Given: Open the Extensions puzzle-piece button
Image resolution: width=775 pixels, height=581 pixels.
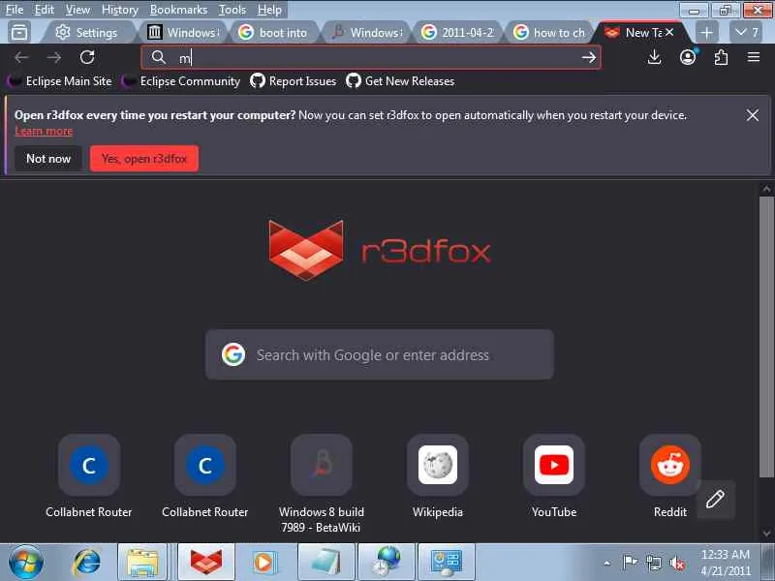Looking at the screenshot, I should [x=721, y=57].
